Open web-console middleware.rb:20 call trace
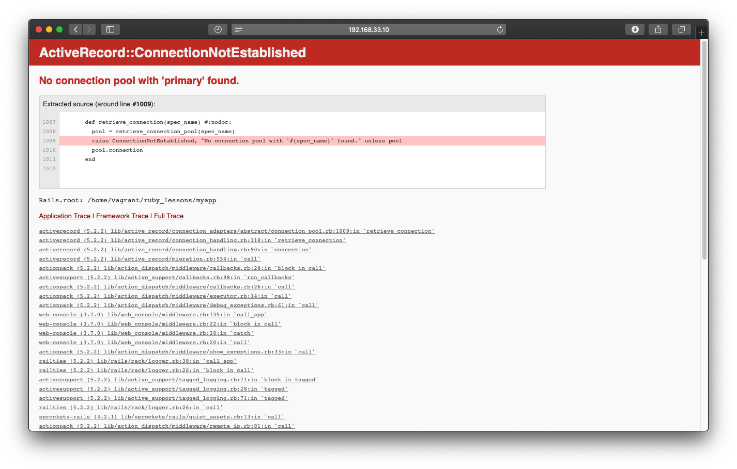 click(x=145, y=343)
